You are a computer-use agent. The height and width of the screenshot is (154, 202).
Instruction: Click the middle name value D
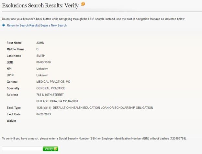tap(37, 49)
